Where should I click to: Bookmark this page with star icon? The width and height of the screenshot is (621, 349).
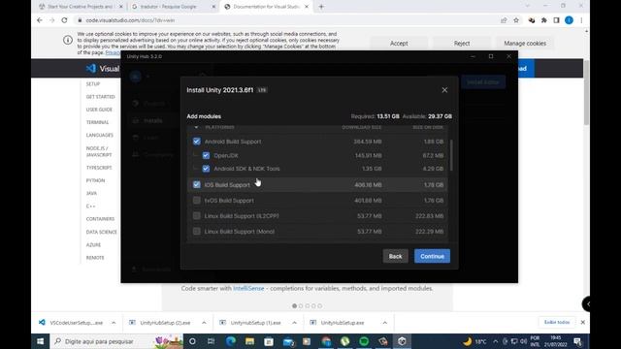point(516,20)
